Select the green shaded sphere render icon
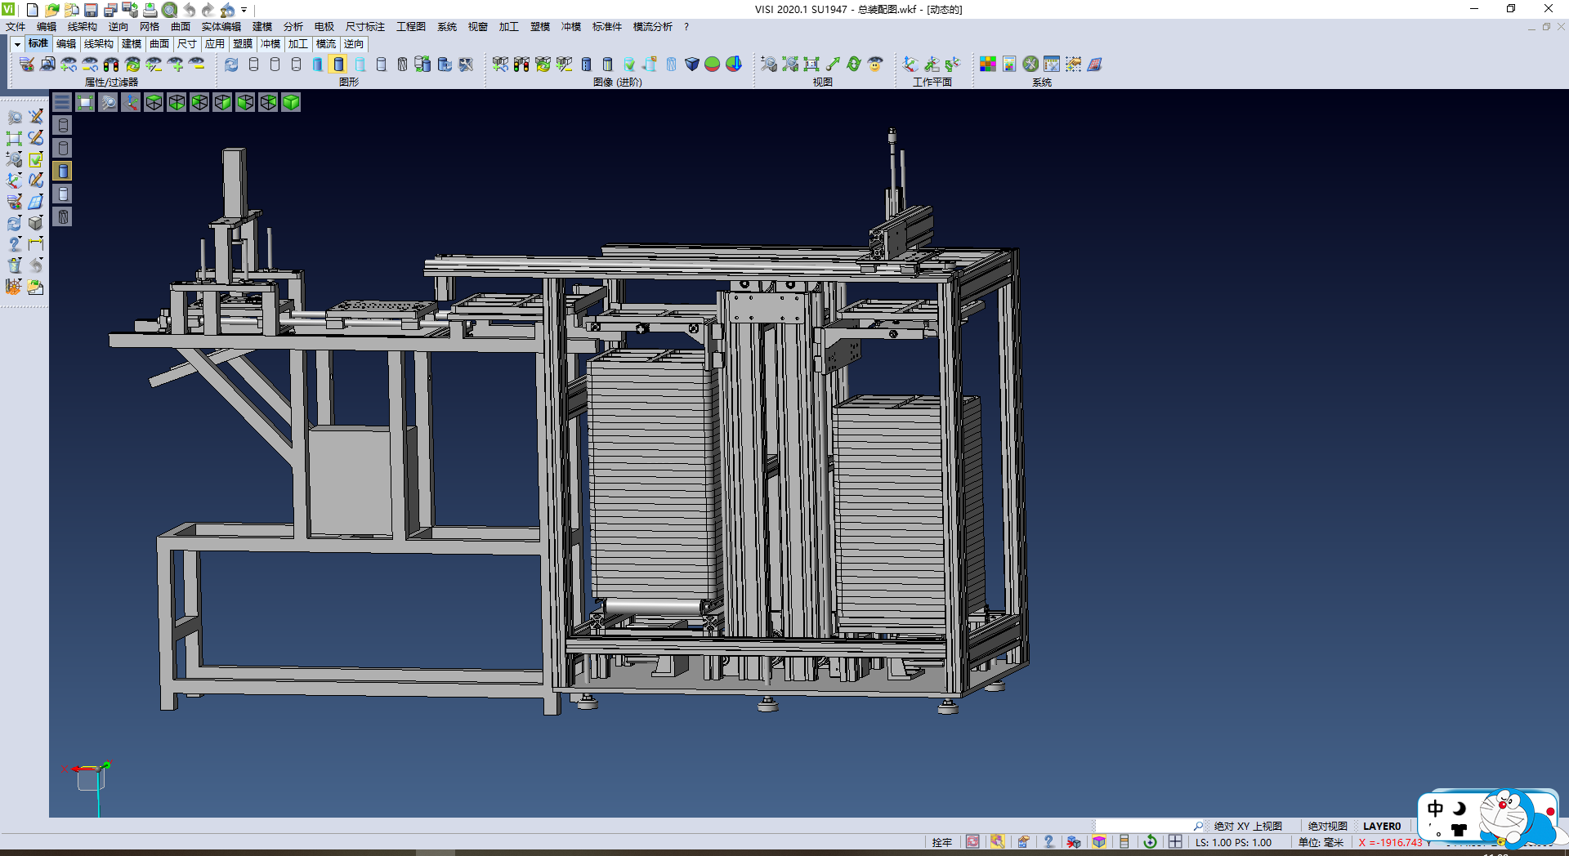 [x=712, y=64]
